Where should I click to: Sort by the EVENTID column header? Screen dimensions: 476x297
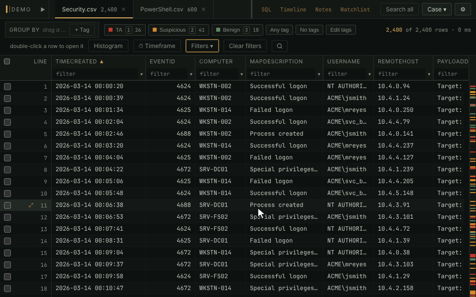[163, 61]
